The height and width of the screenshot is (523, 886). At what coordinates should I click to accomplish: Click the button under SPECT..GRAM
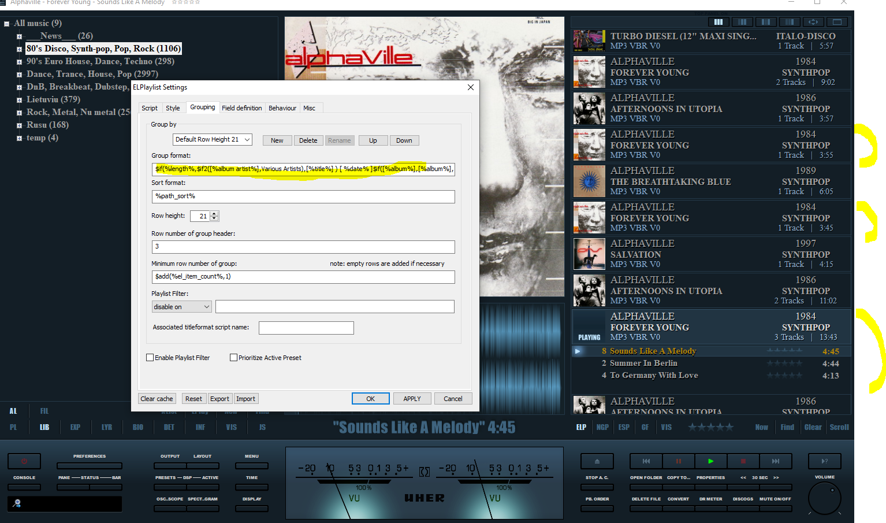point(203,509)
